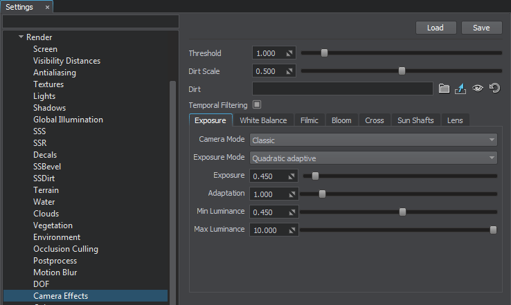
Task: Open the Filmic tab
Action: [310, 120]
